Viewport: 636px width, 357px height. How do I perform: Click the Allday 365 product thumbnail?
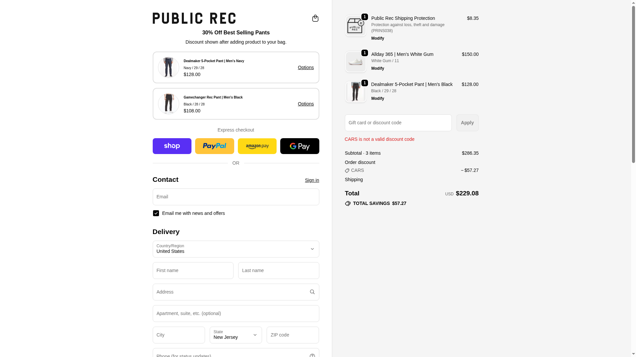click(x=355, y=62)
